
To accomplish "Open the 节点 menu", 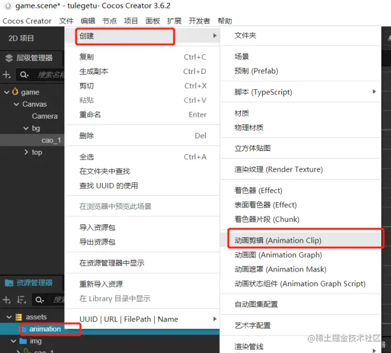I will (x=110, y=21).
